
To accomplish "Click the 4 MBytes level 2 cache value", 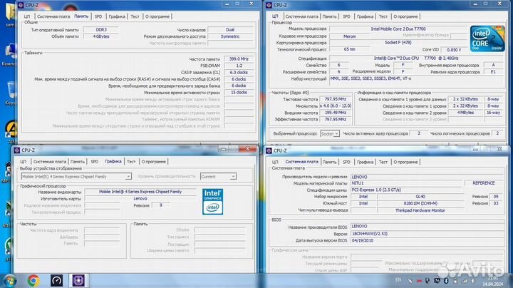I will coord(465,113).
